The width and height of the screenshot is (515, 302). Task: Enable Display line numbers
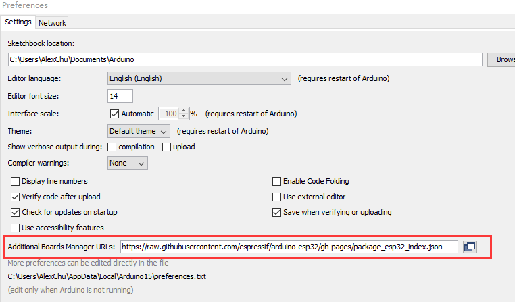tap(15, 181)
